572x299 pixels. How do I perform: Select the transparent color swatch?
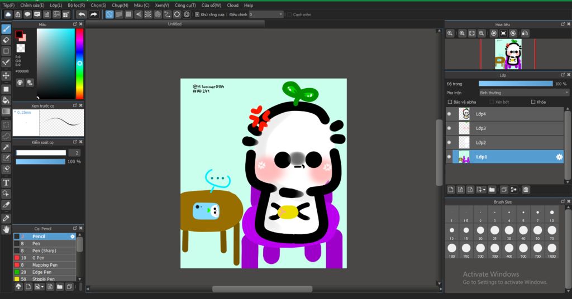(21, 48)
